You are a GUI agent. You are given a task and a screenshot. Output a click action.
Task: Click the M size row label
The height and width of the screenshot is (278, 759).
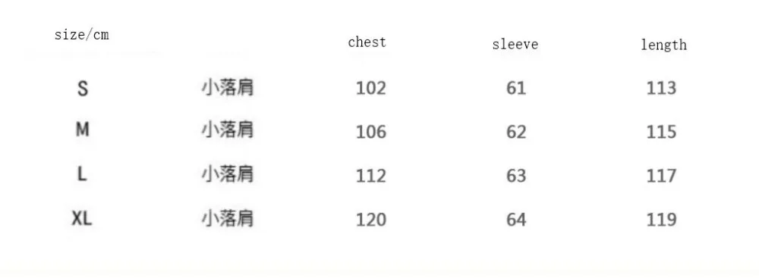pos(83,130)
